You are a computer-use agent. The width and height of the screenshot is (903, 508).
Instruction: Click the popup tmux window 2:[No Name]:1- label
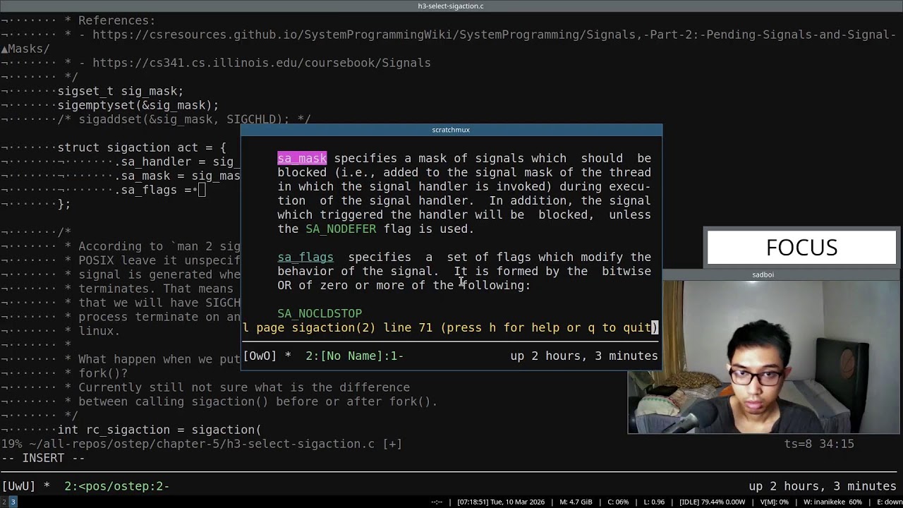click(x=355, y=356)
